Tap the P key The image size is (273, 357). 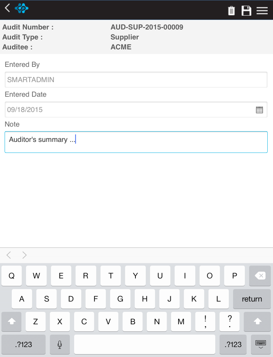point(235,276)
